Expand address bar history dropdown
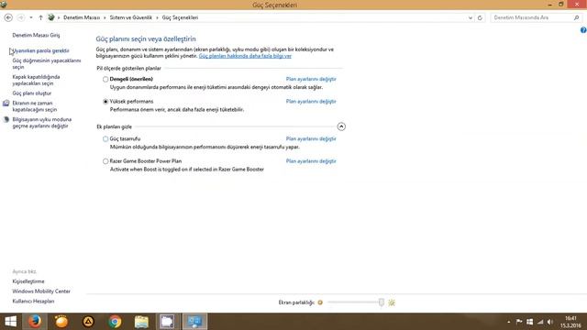This screenshot has width=587, height=330. (471, 17)
